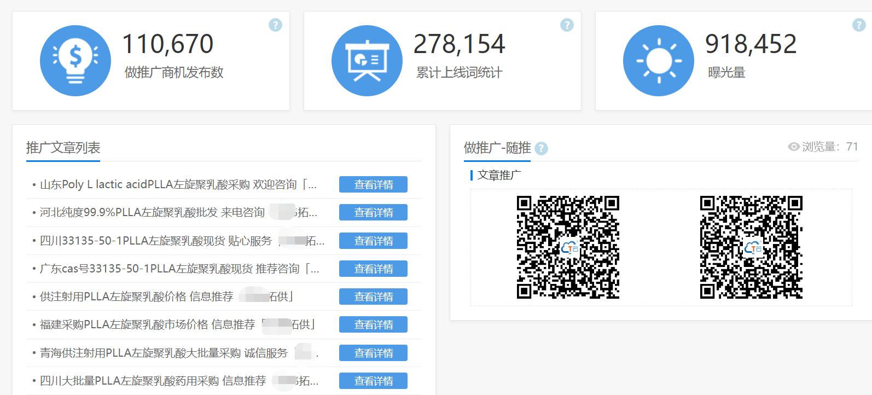Click the eye icon next to 浏览量

pyautogui.click(x=794, y=147)
